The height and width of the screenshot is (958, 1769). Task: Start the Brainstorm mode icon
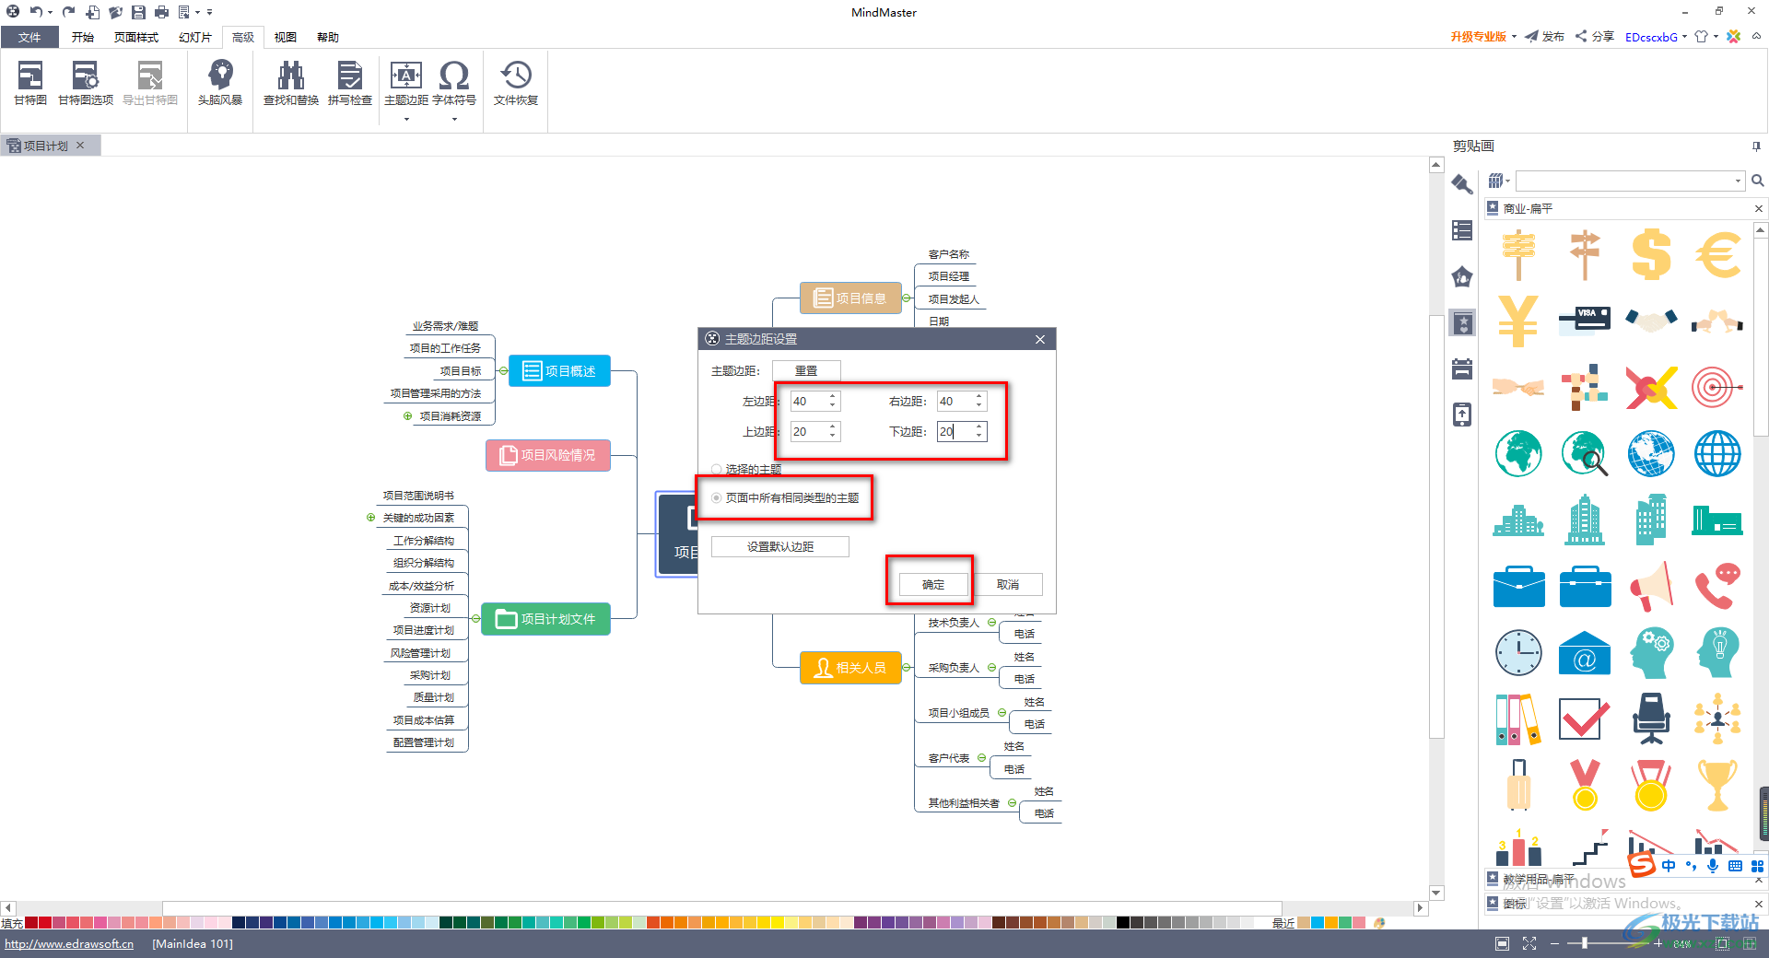pos(220,84)
